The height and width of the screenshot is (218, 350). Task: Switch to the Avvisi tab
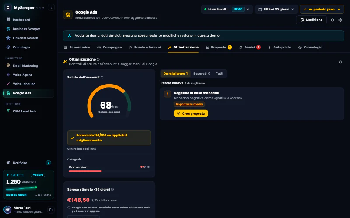(249, 47)
